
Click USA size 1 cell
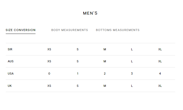coord(78,74)
